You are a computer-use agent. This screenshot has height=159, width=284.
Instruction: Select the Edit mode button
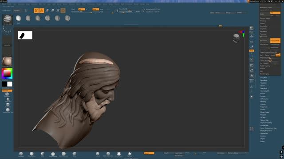click(x=36, y=11)
